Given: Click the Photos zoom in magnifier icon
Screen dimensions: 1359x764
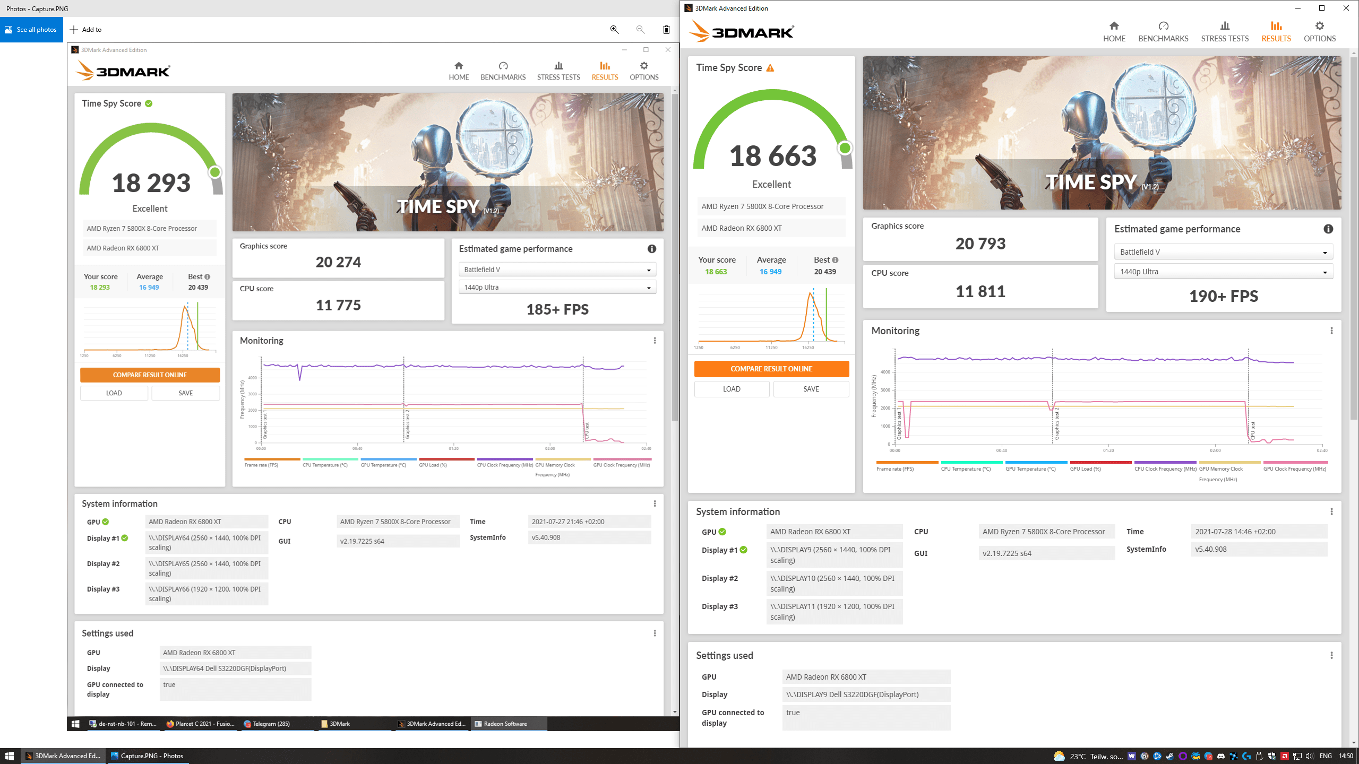Looking at the screenshot, I should point(614,30).
